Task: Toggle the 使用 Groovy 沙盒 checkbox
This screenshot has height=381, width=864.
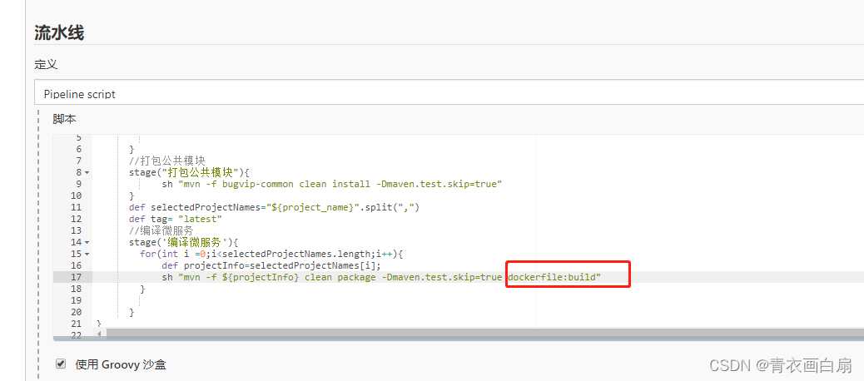Action: point(61,364)
